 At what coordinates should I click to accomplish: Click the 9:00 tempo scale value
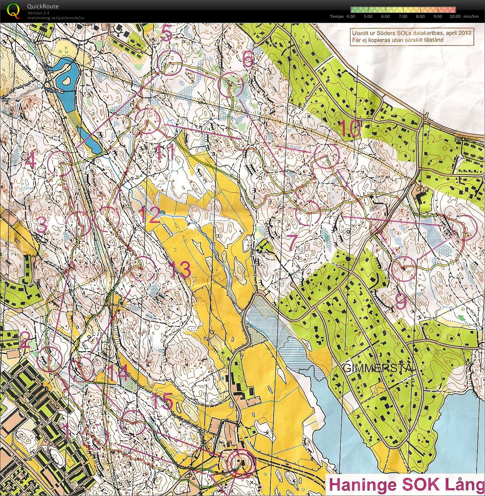(x=438, y=16)
